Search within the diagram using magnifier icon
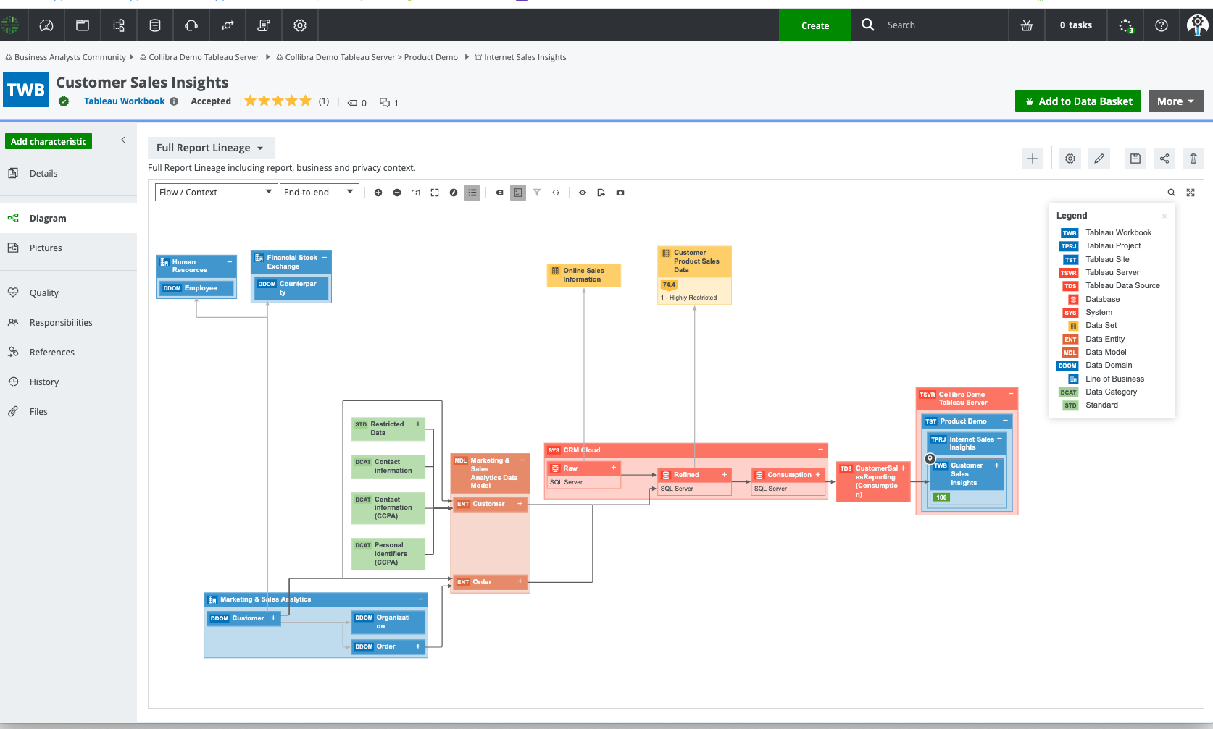 [1172, 193]
